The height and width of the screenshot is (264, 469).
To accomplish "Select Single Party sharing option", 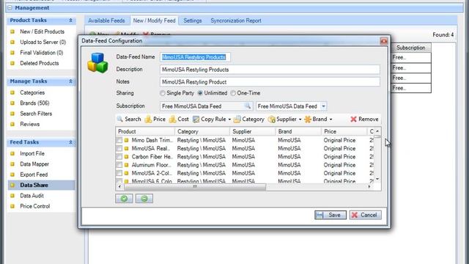I will click(163, 93).
